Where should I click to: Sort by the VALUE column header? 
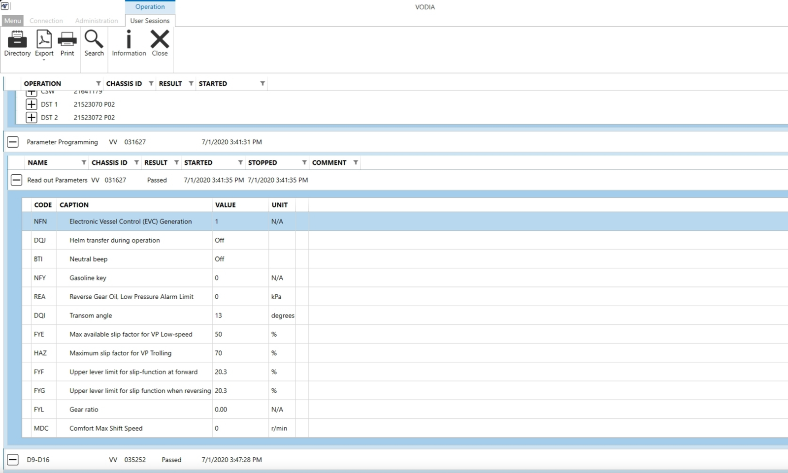(x=225, y=205)
